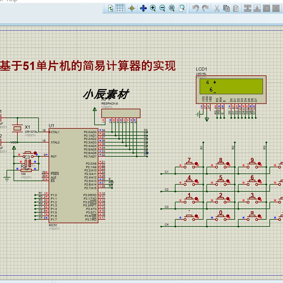Click the Undo arrow icon
The image size is (283, 283).
click(196, 8)
